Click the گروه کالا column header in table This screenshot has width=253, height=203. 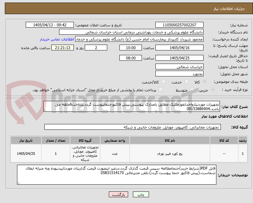[85, 140]
